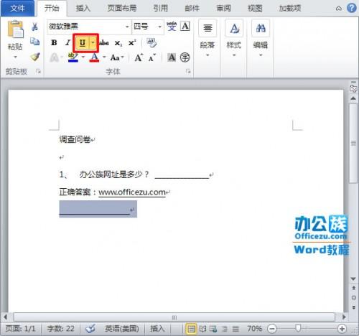359x336 pixels.
Task: Click the Clear Formatting eraser icon
Action: click(x=151, y=42)
